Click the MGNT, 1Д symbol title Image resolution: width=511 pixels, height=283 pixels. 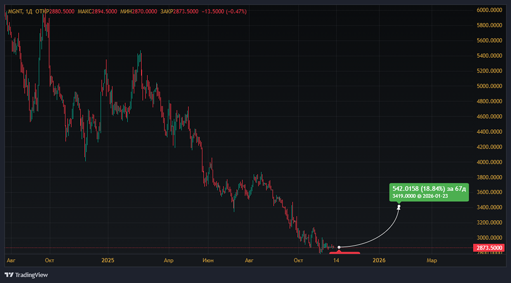point(20,11)
